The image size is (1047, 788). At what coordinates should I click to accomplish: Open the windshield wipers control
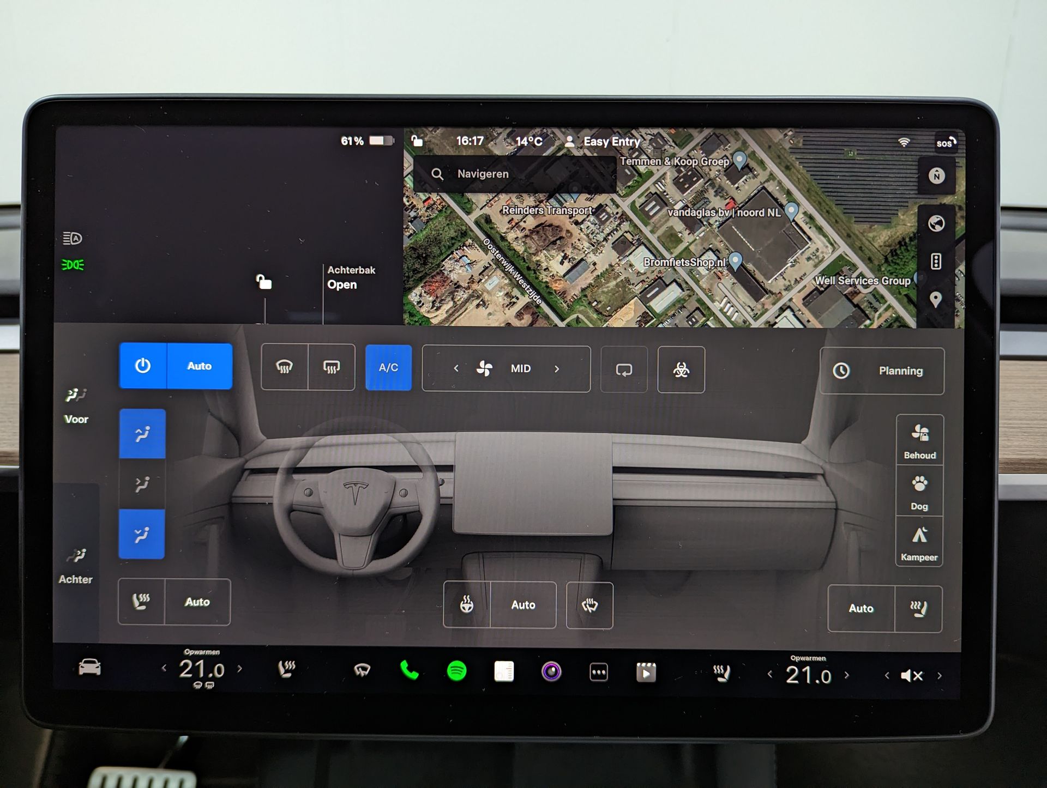pos(362,670)
